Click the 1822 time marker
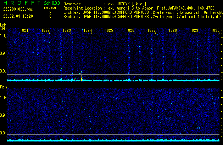 [x=45, y=30]
